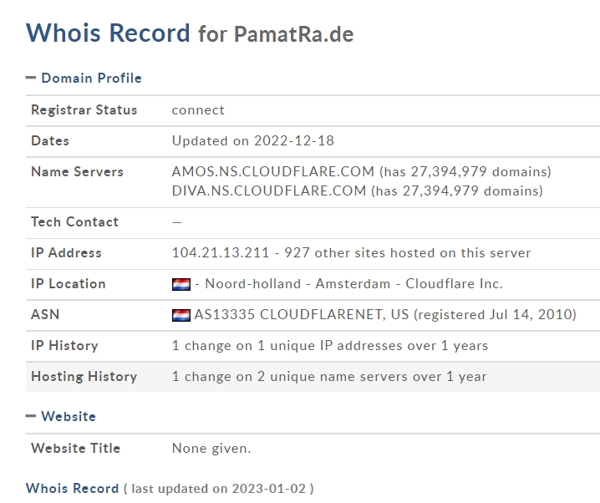Click the Domain Profile heading
The width and height of the screenshot is (600, 503).
point(91,78)
